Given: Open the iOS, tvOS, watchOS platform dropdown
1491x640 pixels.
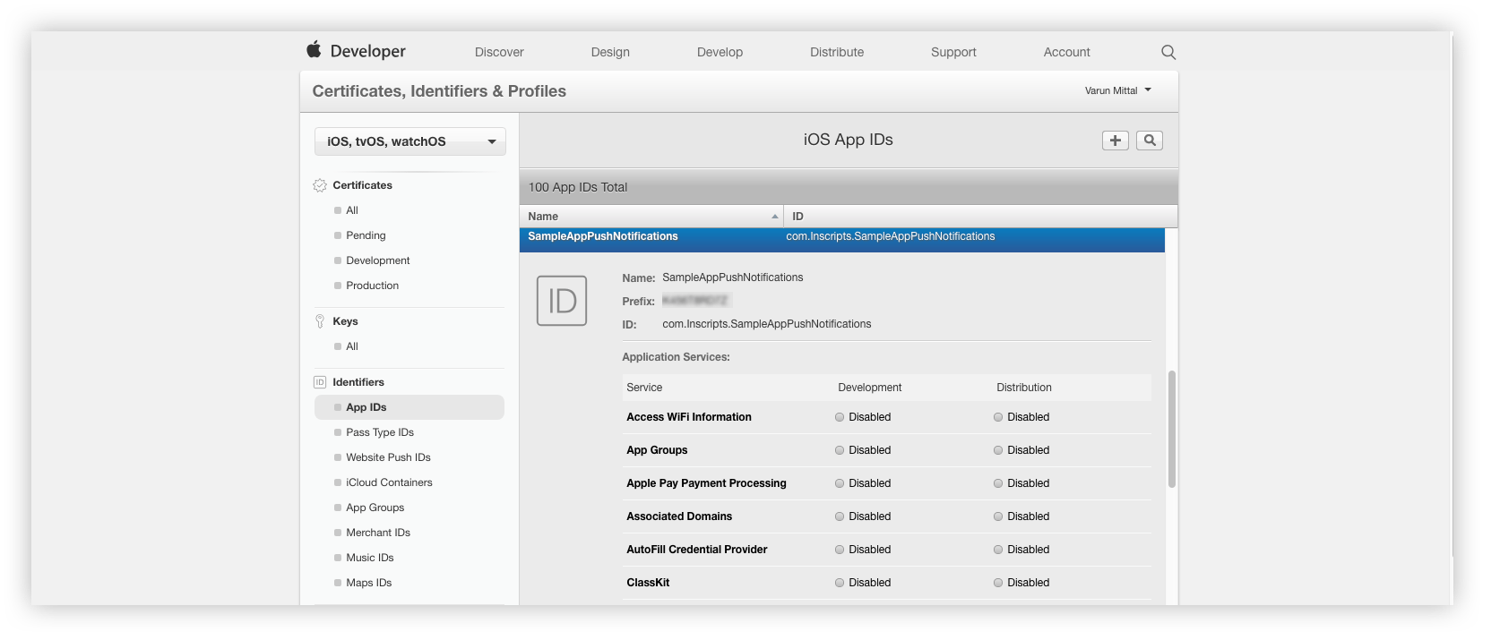Looking at the screenshot, I should point(410,141).
